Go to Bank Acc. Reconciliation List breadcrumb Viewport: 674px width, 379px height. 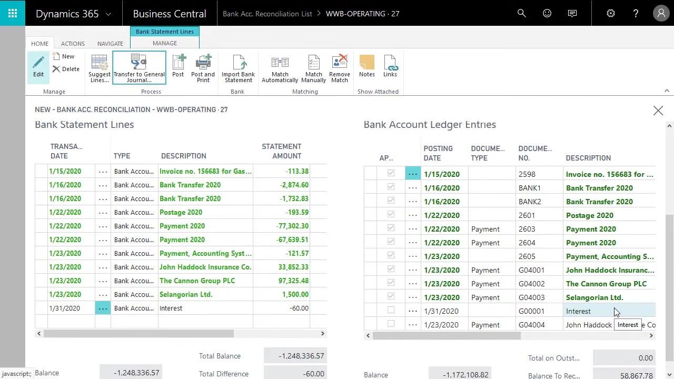[267, 14]
